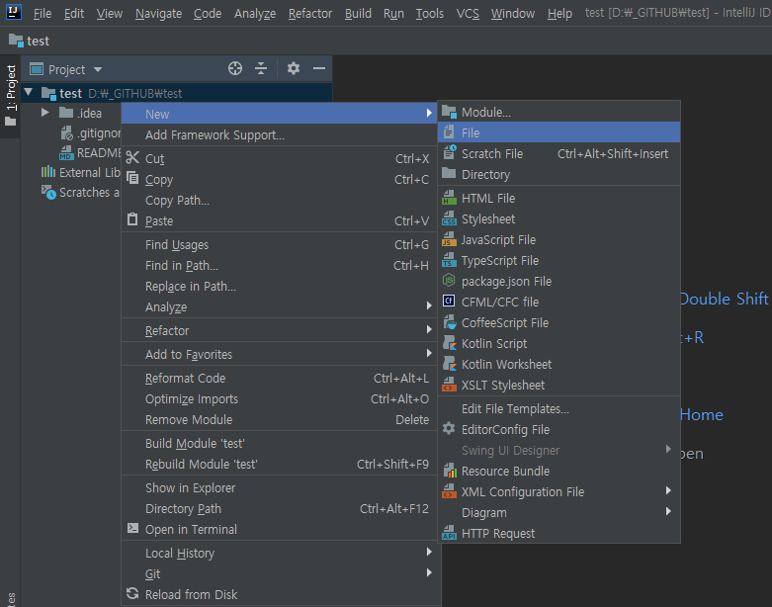Click the Kotlin Worksheet icon
The image size is (772, 607).
[x=449, y=364]
